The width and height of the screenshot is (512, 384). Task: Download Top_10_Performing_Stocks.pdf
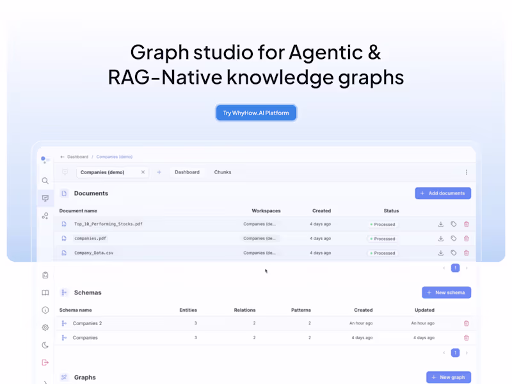pyautogui.click(x=441, y=224)
